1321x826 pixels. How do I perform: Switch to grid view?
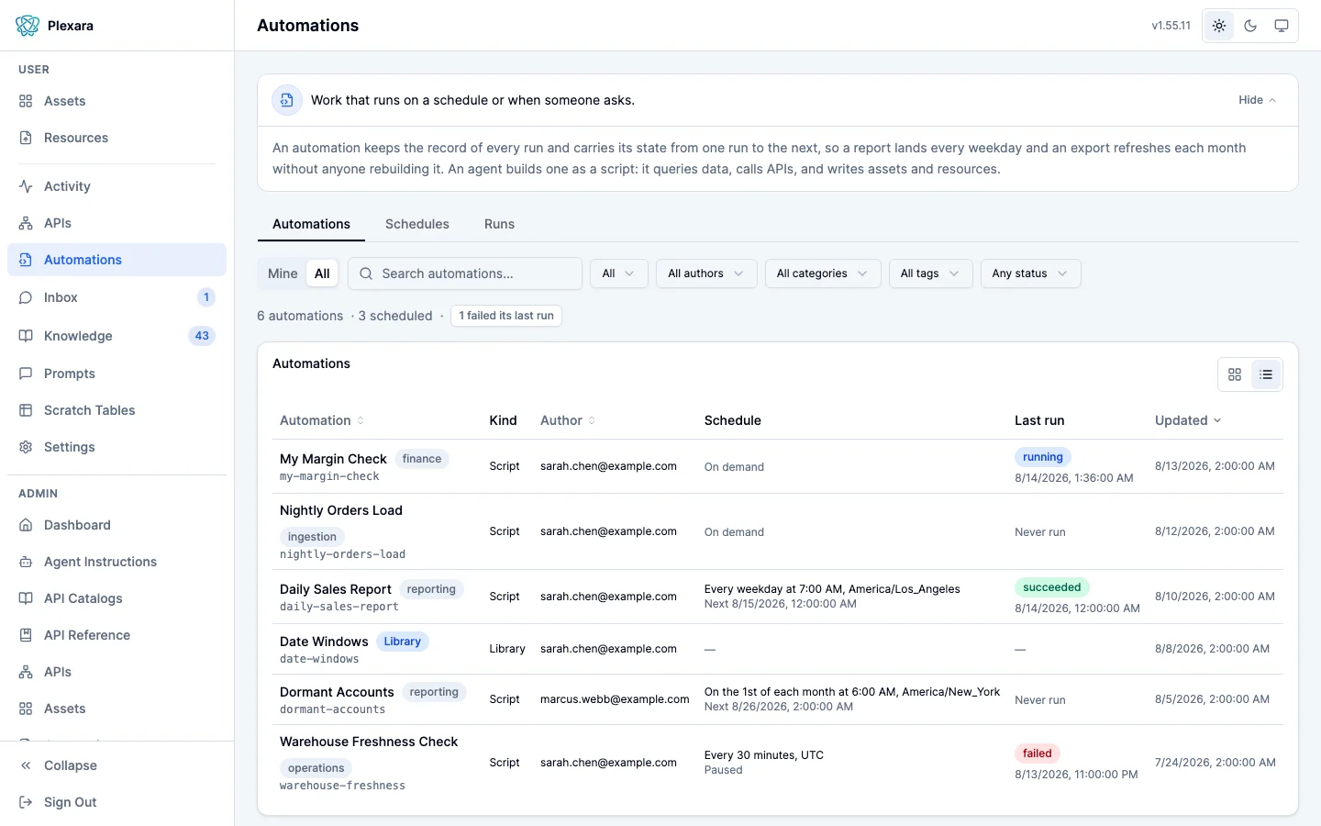click(1235, 374)
